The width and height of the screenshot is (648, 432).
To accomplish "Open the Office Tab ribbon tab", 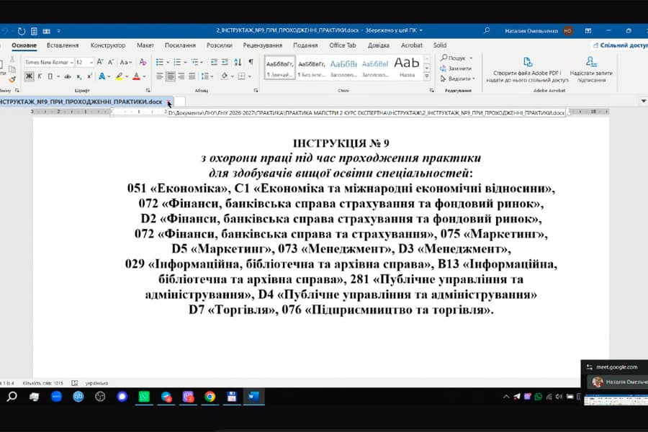I will (342, 45).
